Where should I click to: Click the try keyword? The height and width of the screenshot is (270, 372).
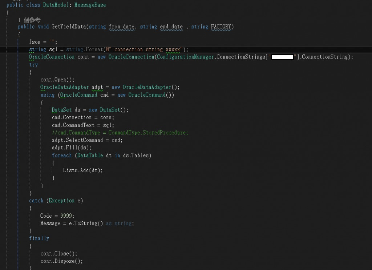(x=33, y=65)
